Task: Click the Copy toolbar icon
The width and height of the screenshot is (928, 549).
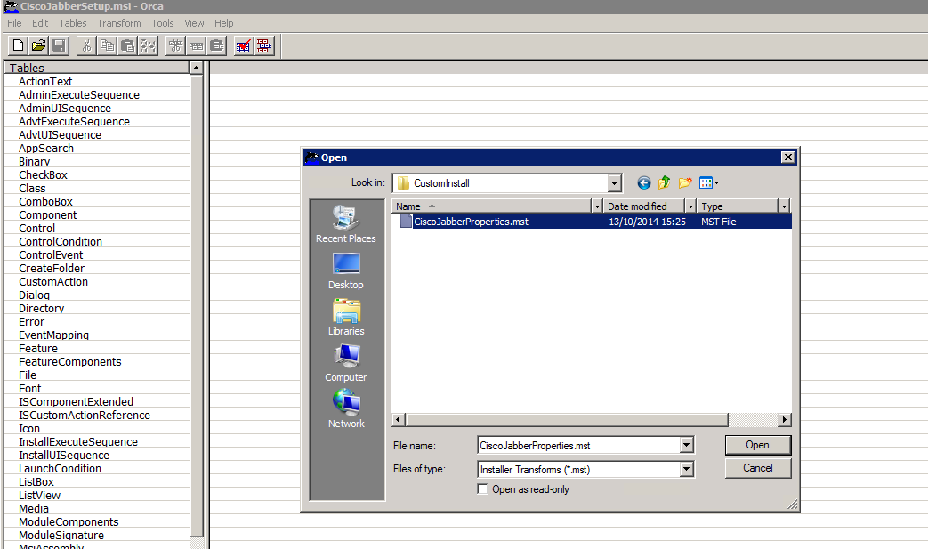Action: 107,45
